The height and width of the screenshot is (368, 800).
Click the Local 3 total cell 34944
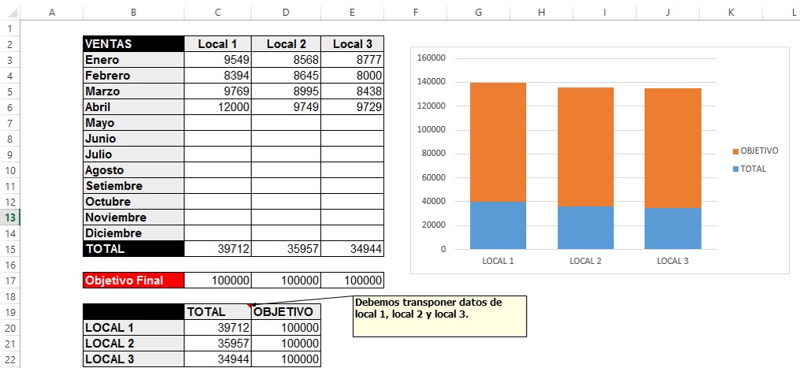[x=352, y=249]
